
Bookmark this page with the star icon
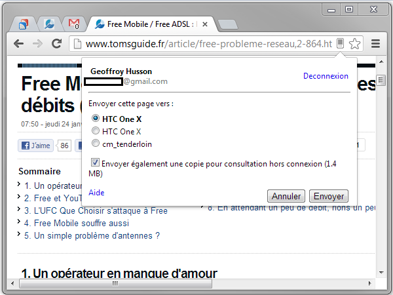point(354,44)
